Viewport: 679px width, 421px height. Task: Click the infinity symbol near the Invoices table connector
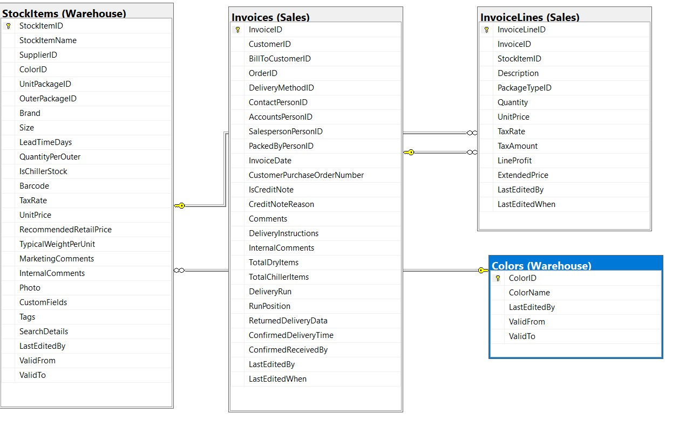pos(178,271)
